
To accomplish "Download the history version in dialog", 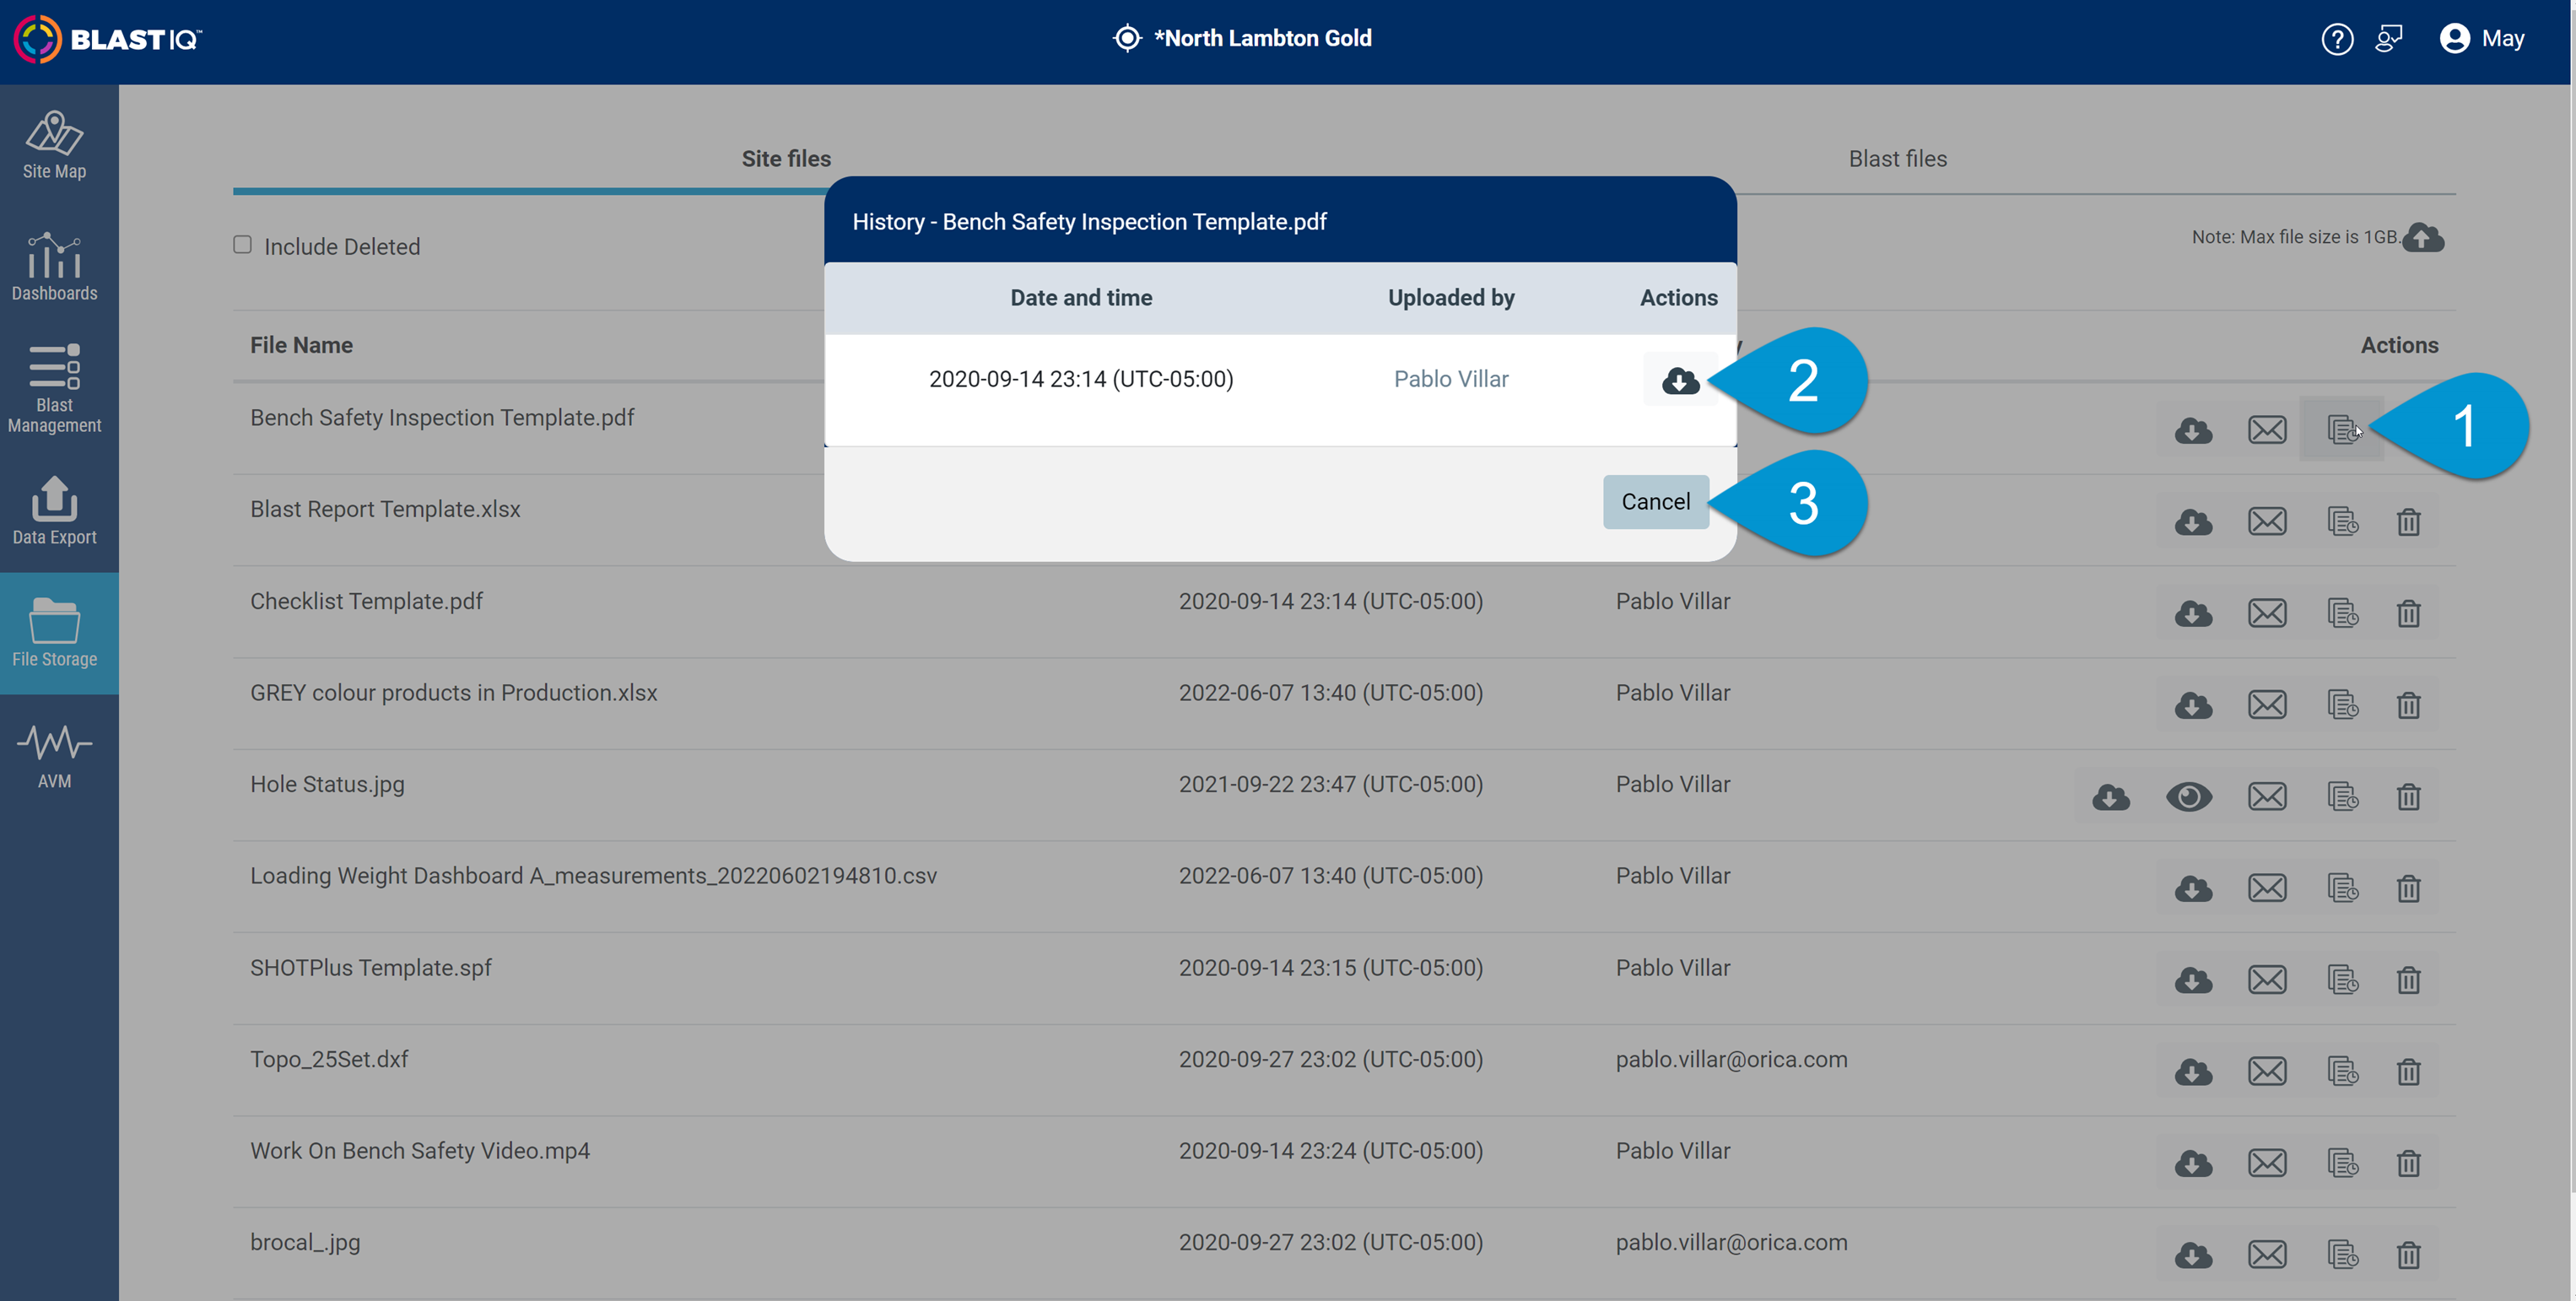I will [1680, 380].
